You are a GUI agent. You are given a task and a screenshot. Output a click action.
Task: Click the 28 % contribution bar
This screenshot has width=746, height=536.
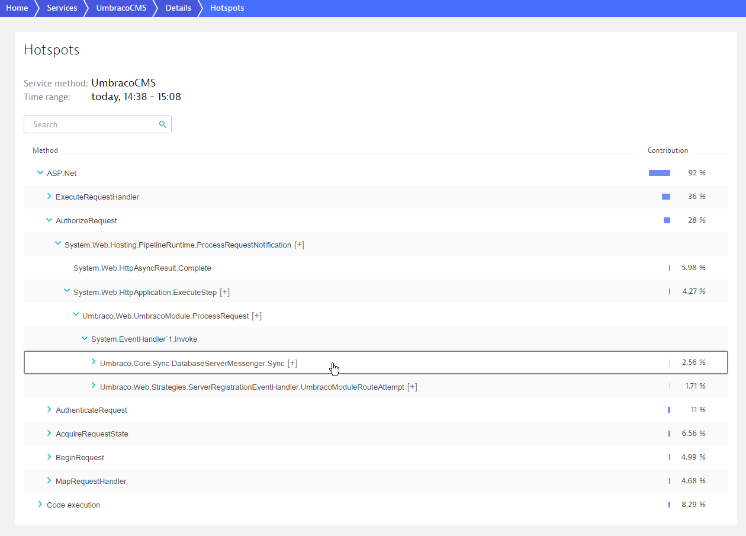(667, 220)
